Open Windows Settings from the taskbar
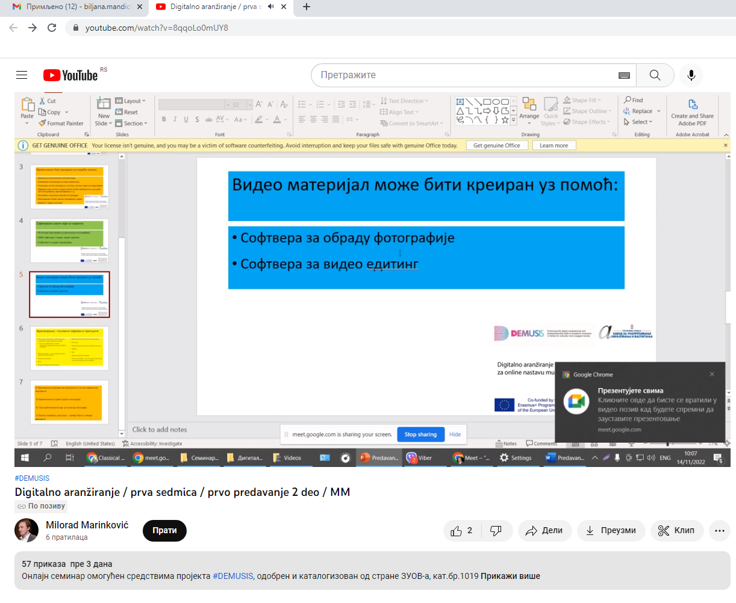This screenshot has width=736, height=603. (516, 458)
